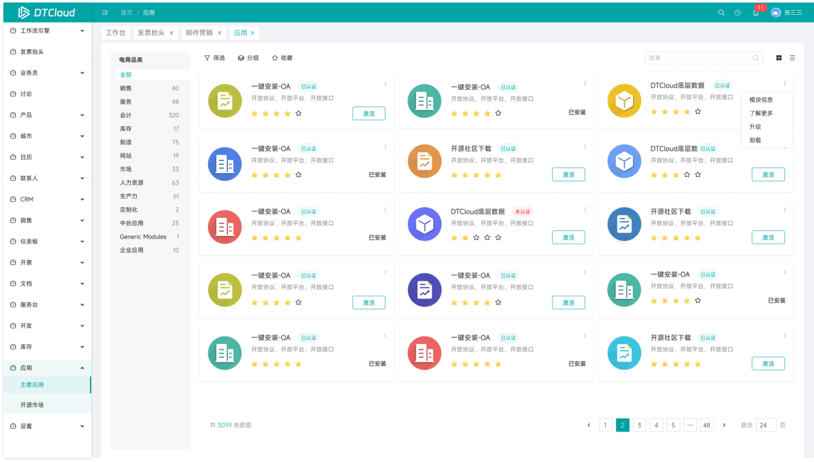The height and width of the screenshot is (462, 814).
Task: Expand the 工作流引擎 menu
Action: pos(82,30)
